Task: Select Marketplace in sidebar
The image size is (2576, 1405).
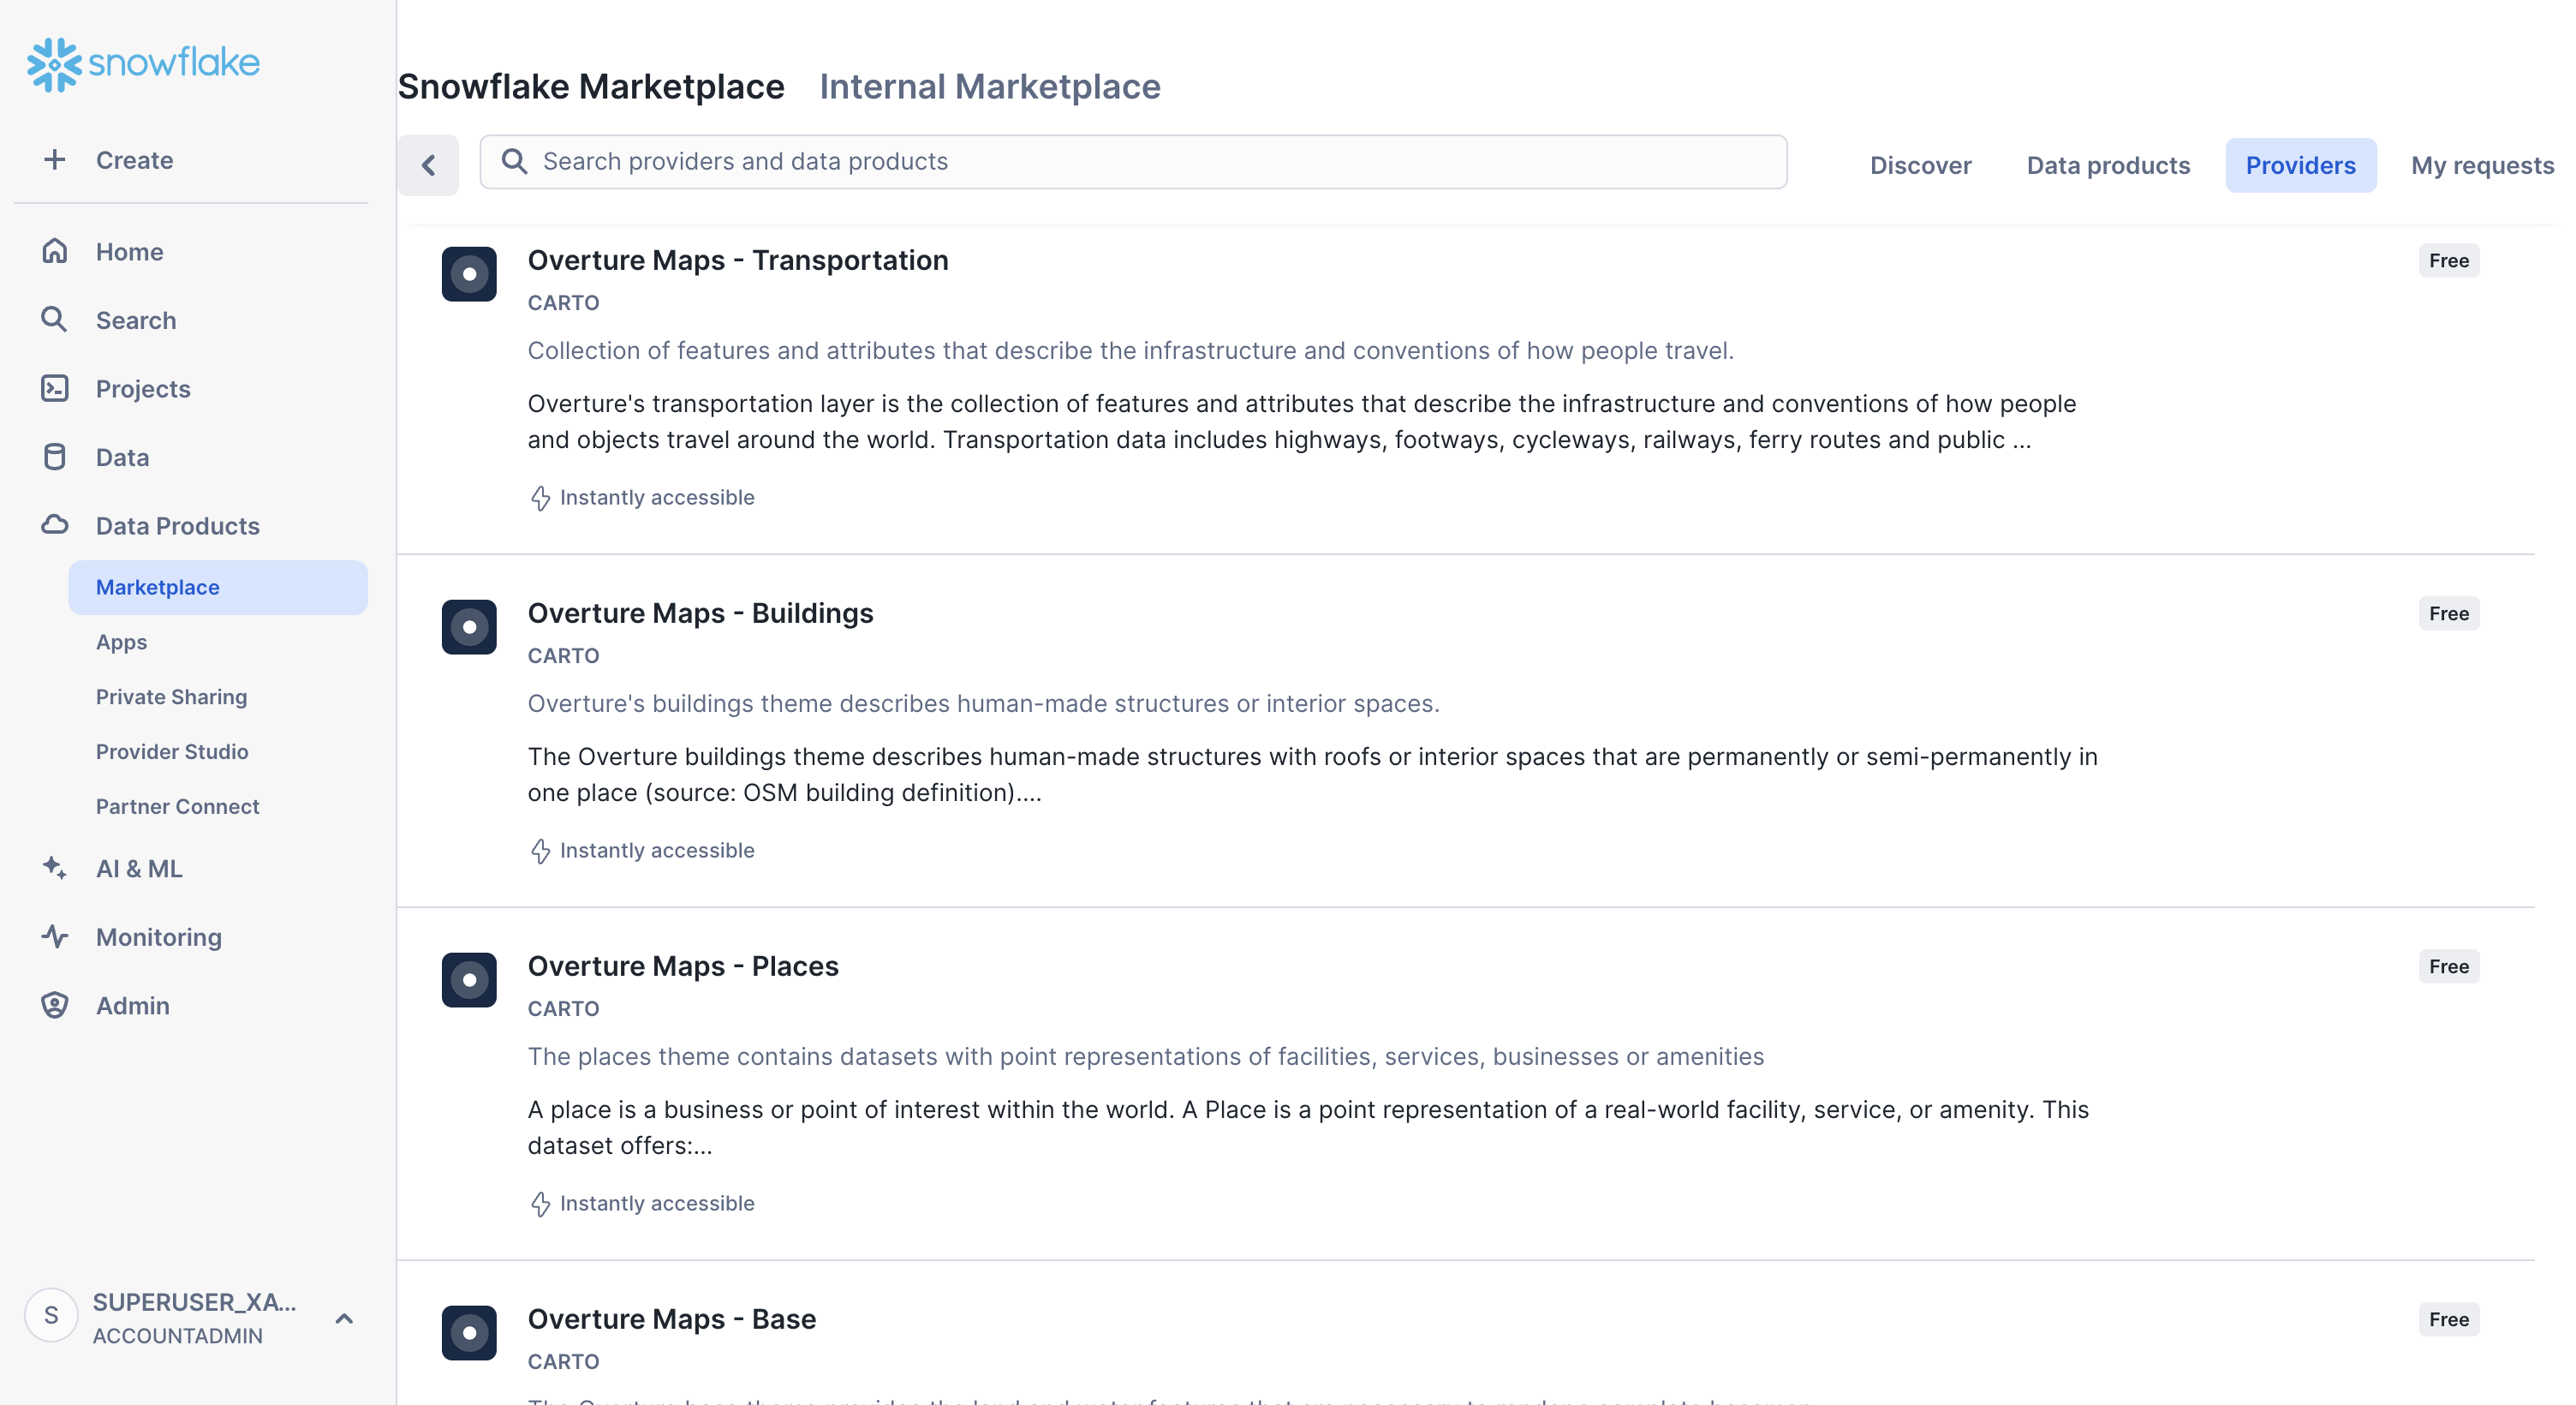Action: [218, 588]
